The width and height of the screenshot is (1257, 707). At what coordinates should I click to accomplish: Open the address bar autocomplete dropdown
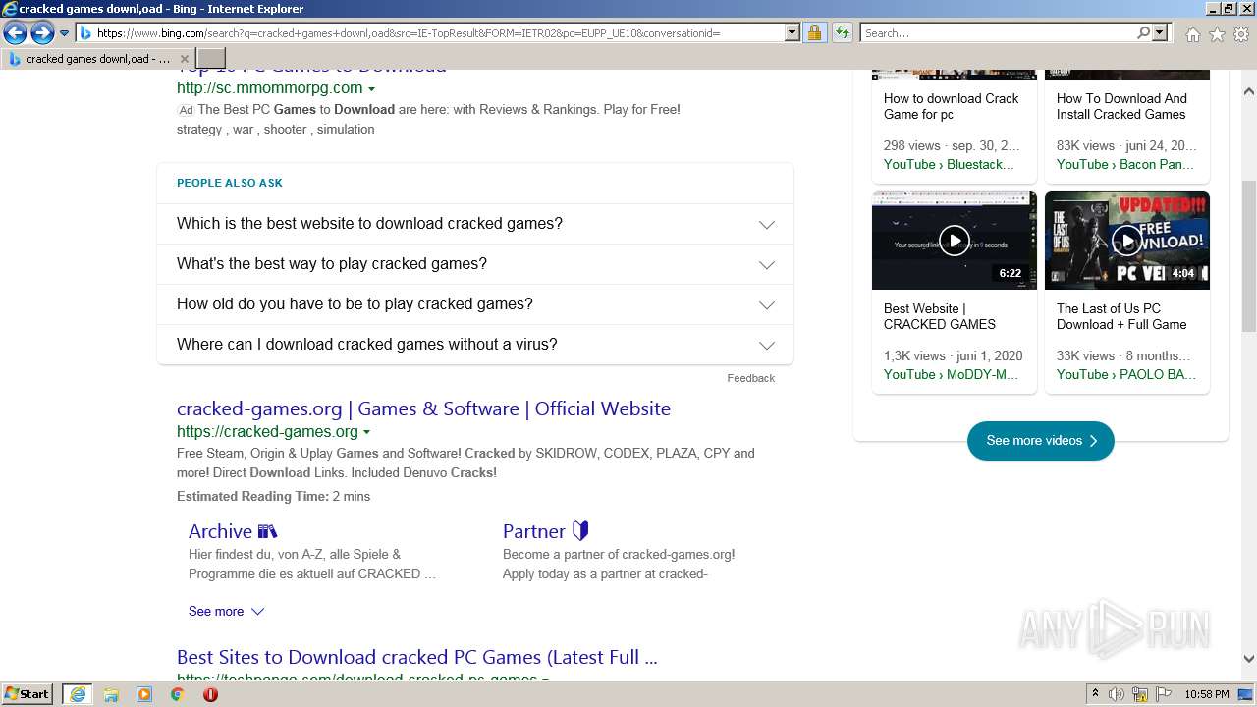792,32
